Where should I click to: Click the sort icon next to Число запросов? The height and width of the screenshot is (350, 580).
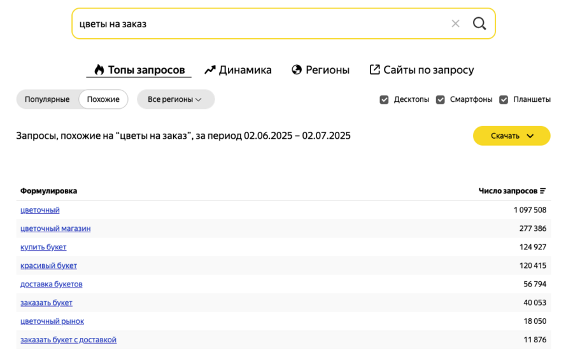tap(542, 191)
